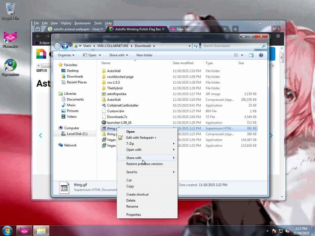Show hidden tray icons arrow
Image resolution: width=315 pixels, height=236 pixels.
(x=267, y=231)
